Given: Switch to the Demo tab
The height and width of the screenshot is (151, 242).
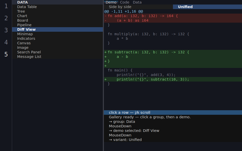Looking at the screenshot, I should tap(111, 2).
